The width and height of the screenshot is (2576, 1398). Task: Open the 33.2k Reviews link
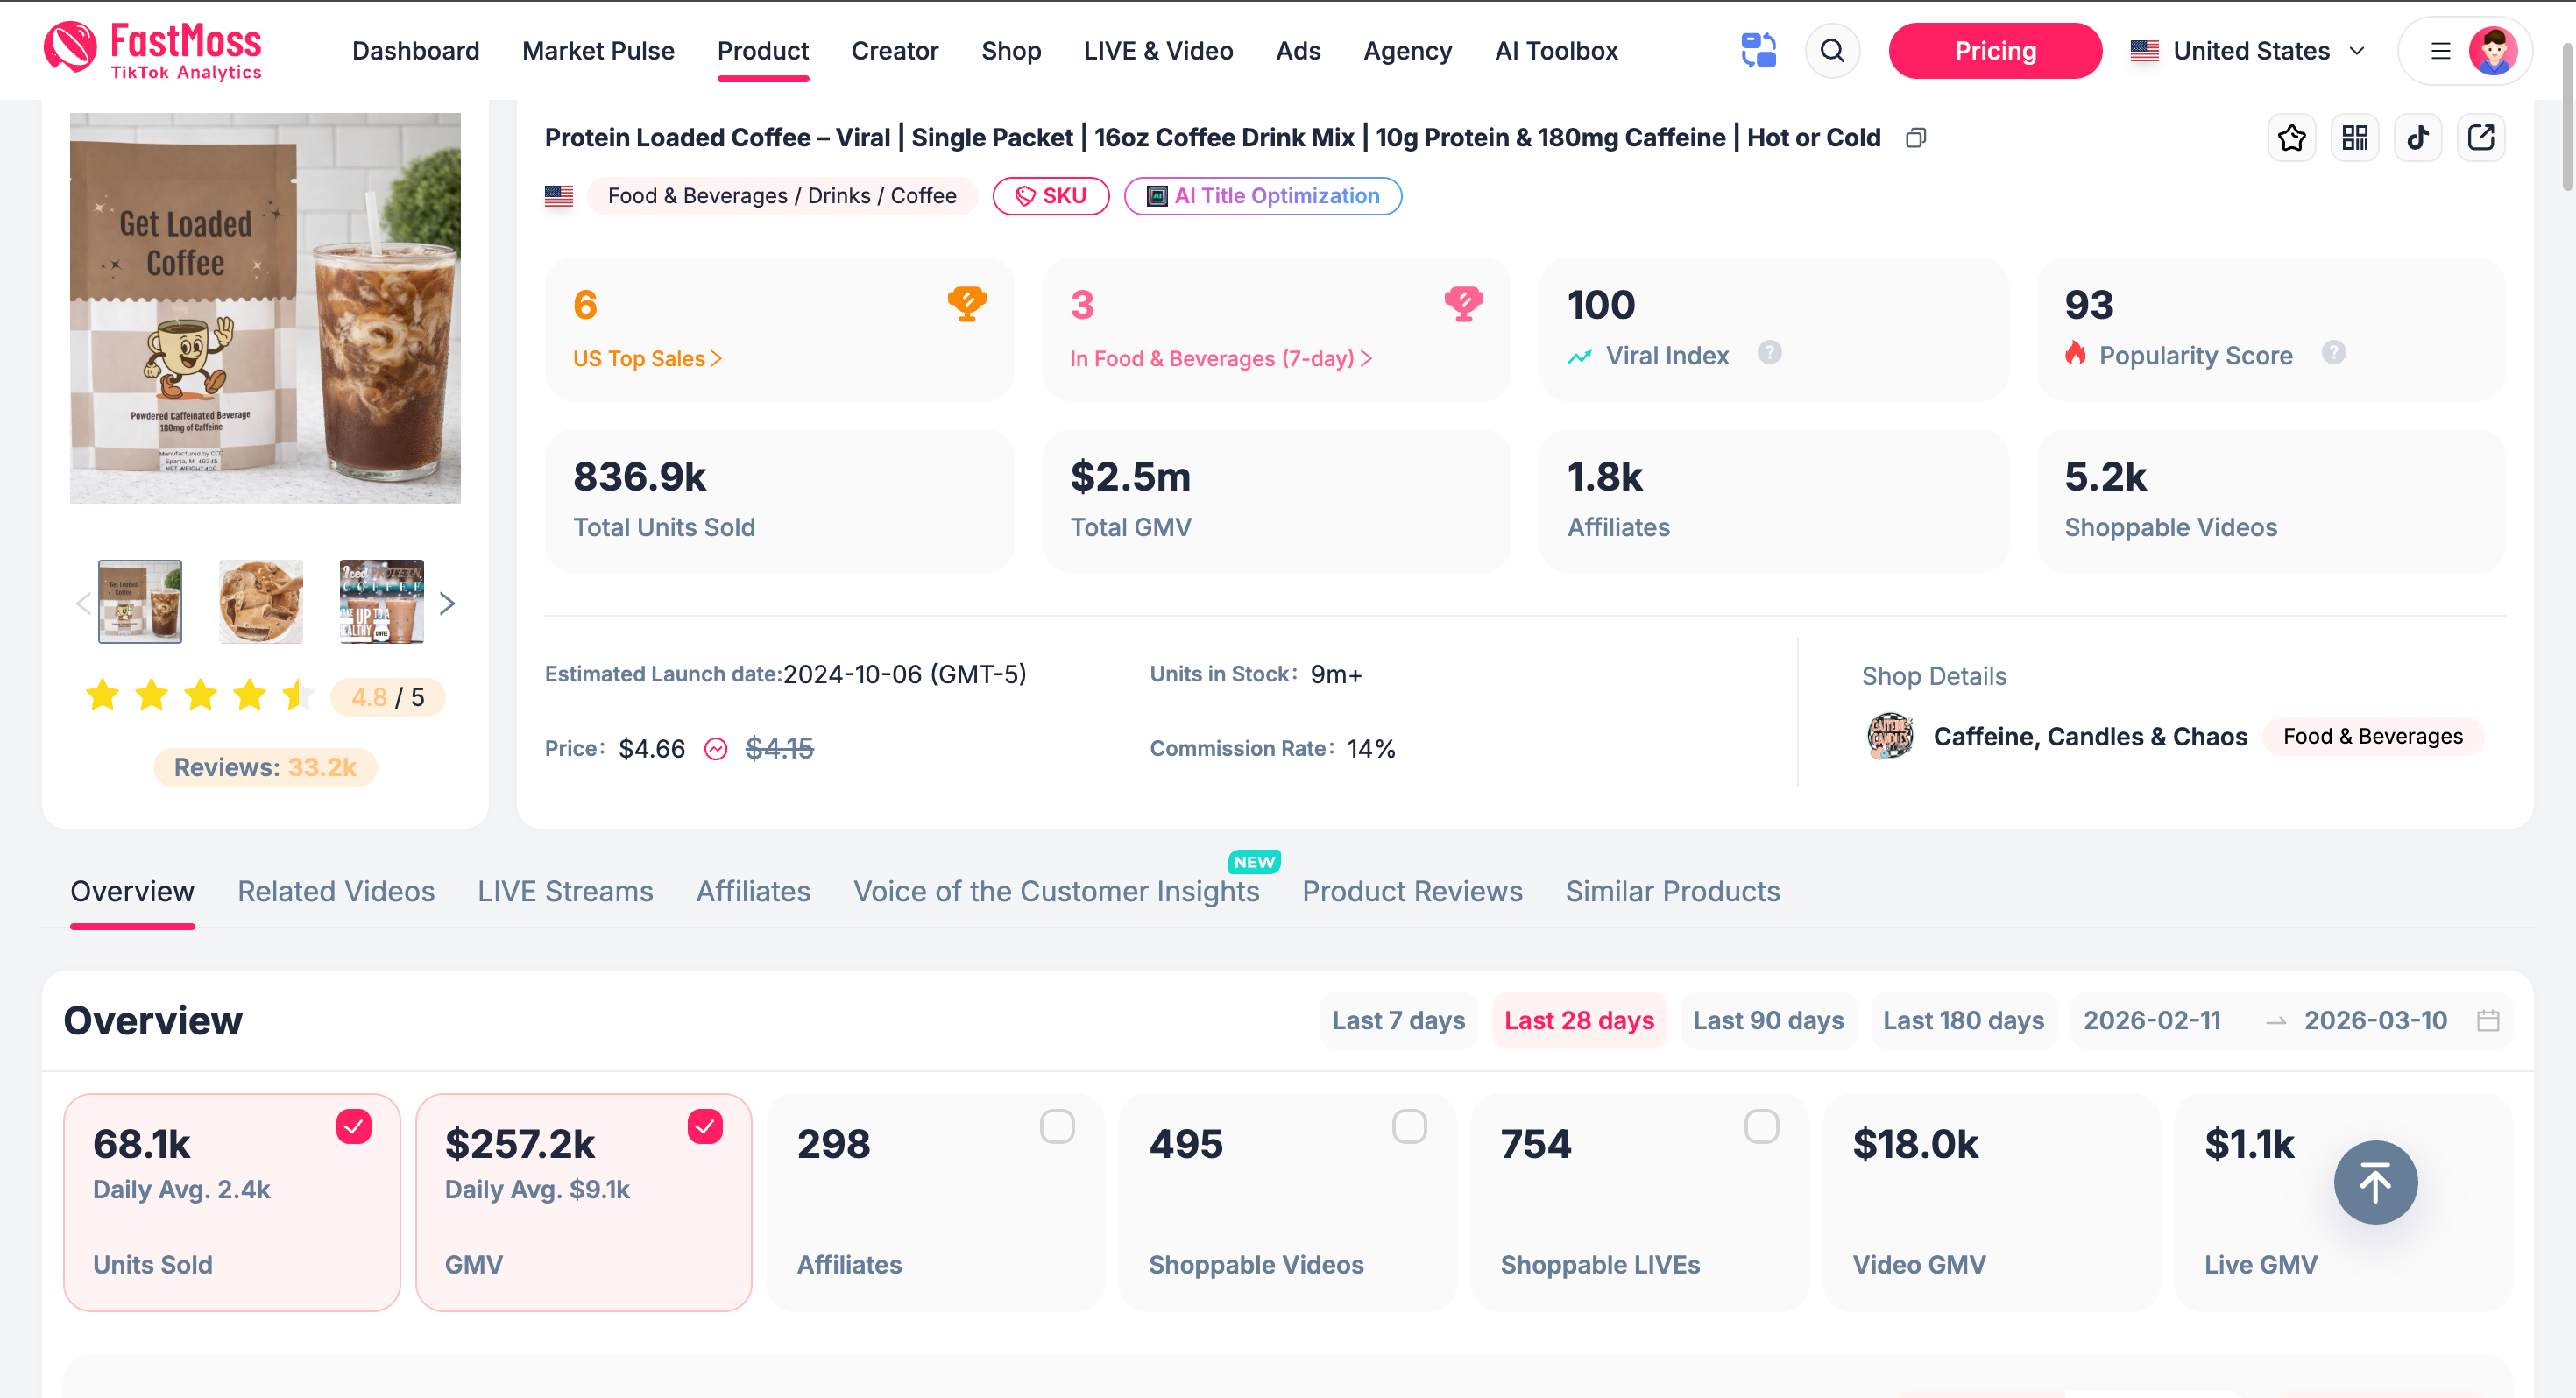[264, 767]
